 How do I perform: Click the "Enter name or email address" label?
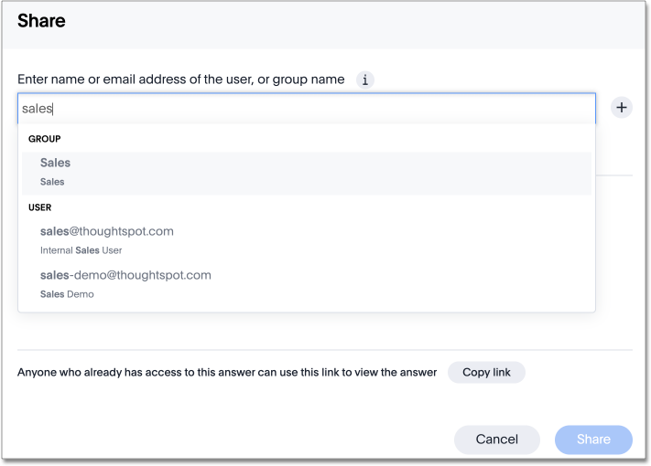tap(181, 79)
